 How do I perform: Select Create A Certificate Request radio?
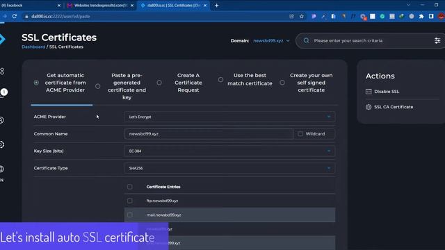[159, 83]
